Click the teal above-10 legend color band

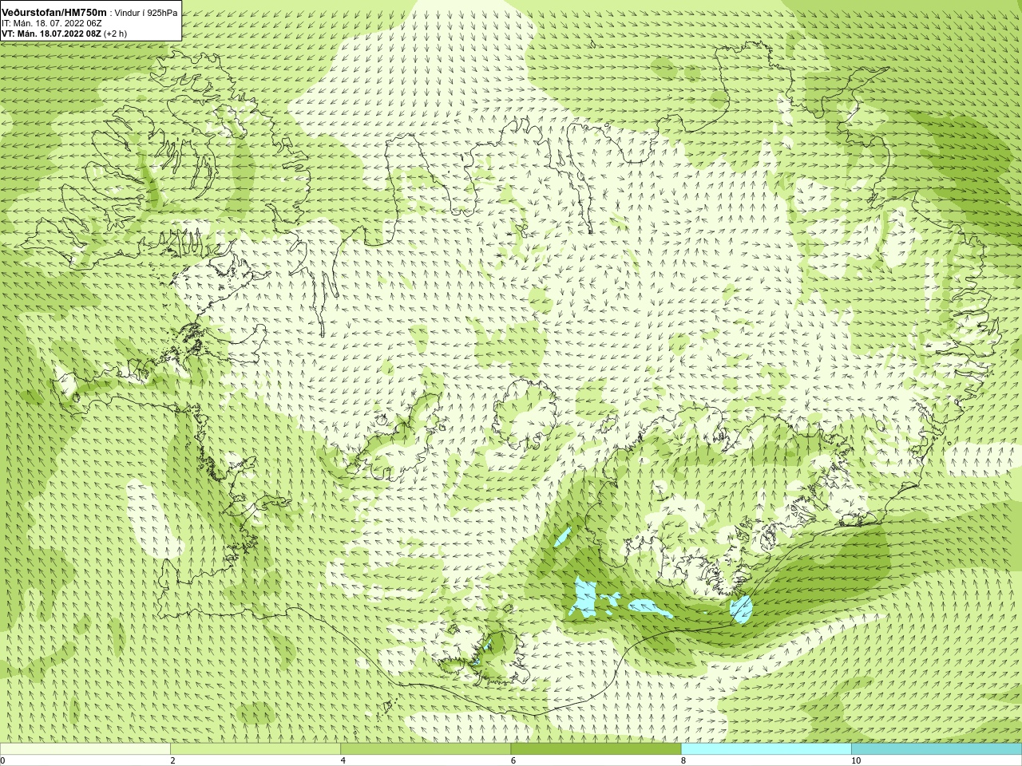point(936,749)
